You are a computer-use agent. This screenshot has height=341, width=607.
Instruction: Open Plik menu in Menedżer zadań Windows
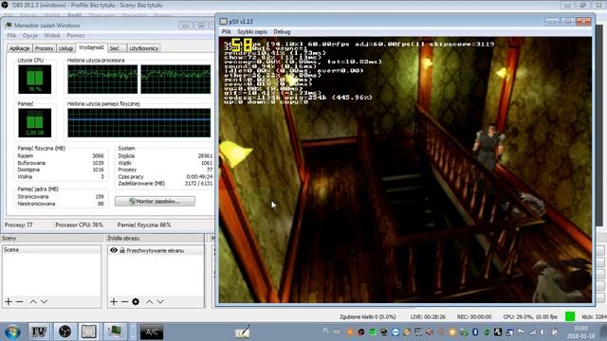point(11,36)
